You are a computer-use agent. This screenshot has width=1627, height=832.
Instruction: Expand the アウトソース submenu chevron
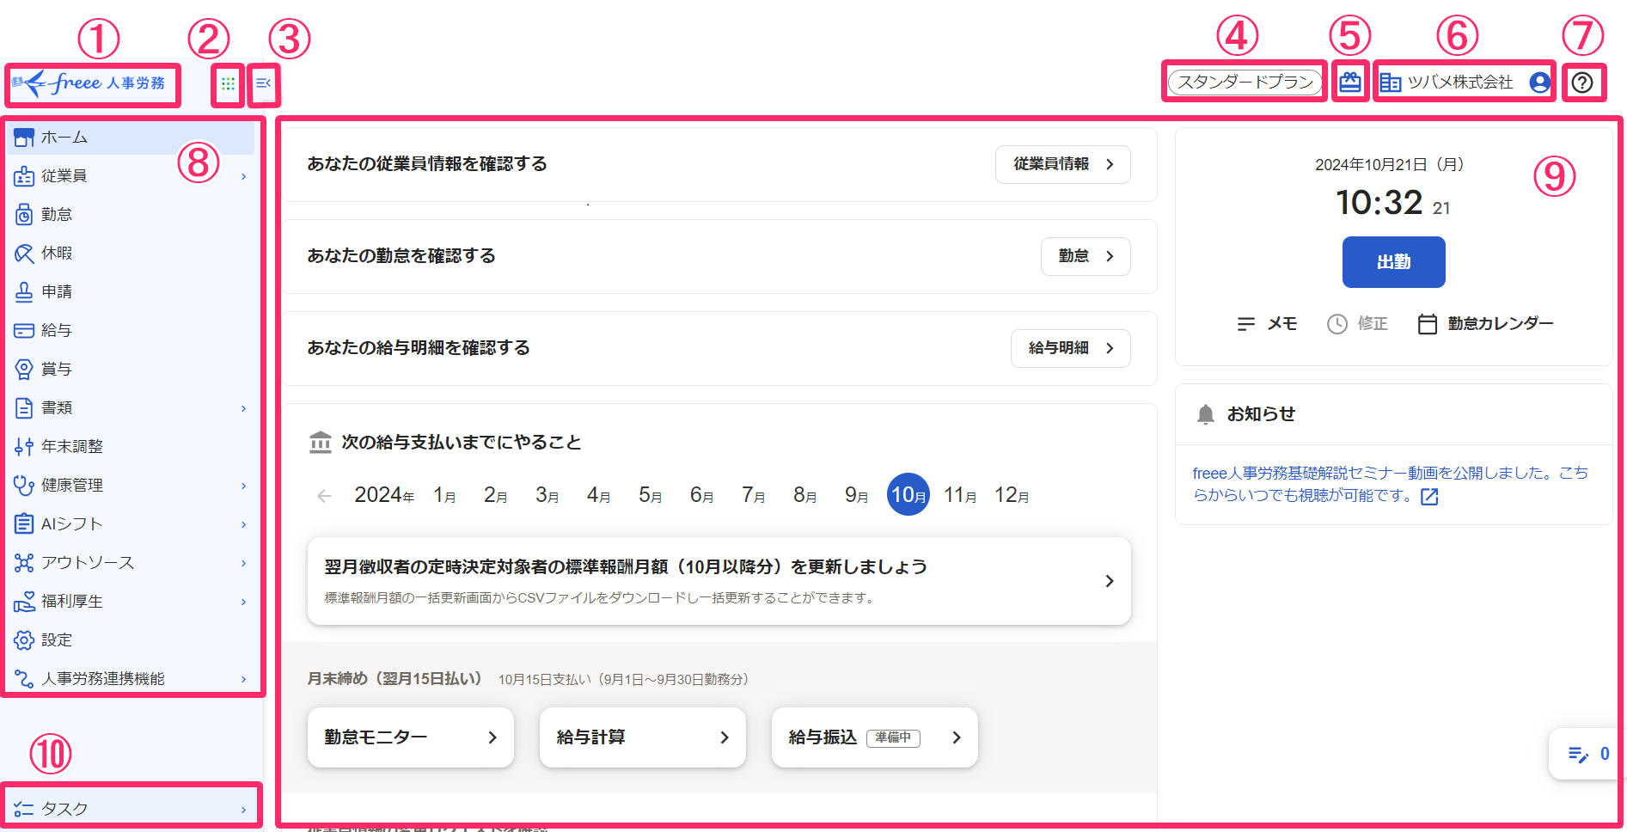[244, 563]
